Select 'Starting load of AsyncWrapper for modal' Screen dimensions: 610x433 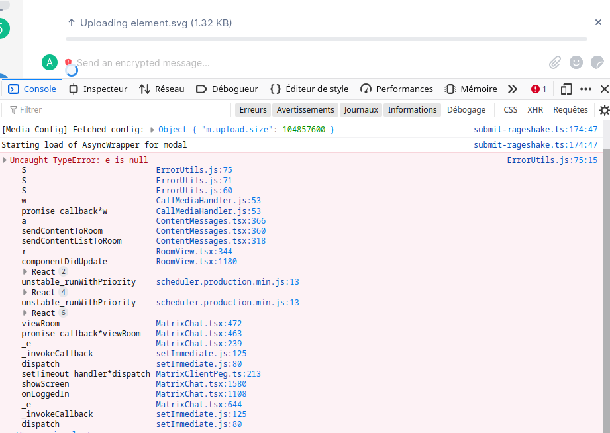(94, 145)
